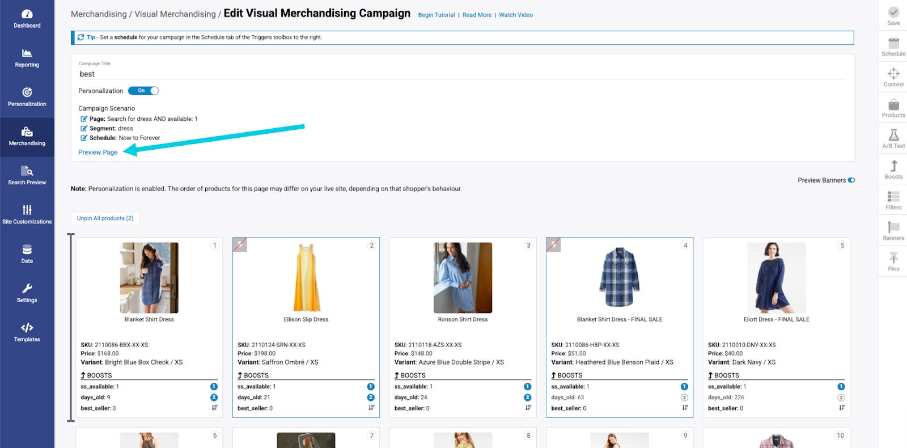Open Site Customizations in the sidebar
907x448 pixels.
[x=27, y=215]
